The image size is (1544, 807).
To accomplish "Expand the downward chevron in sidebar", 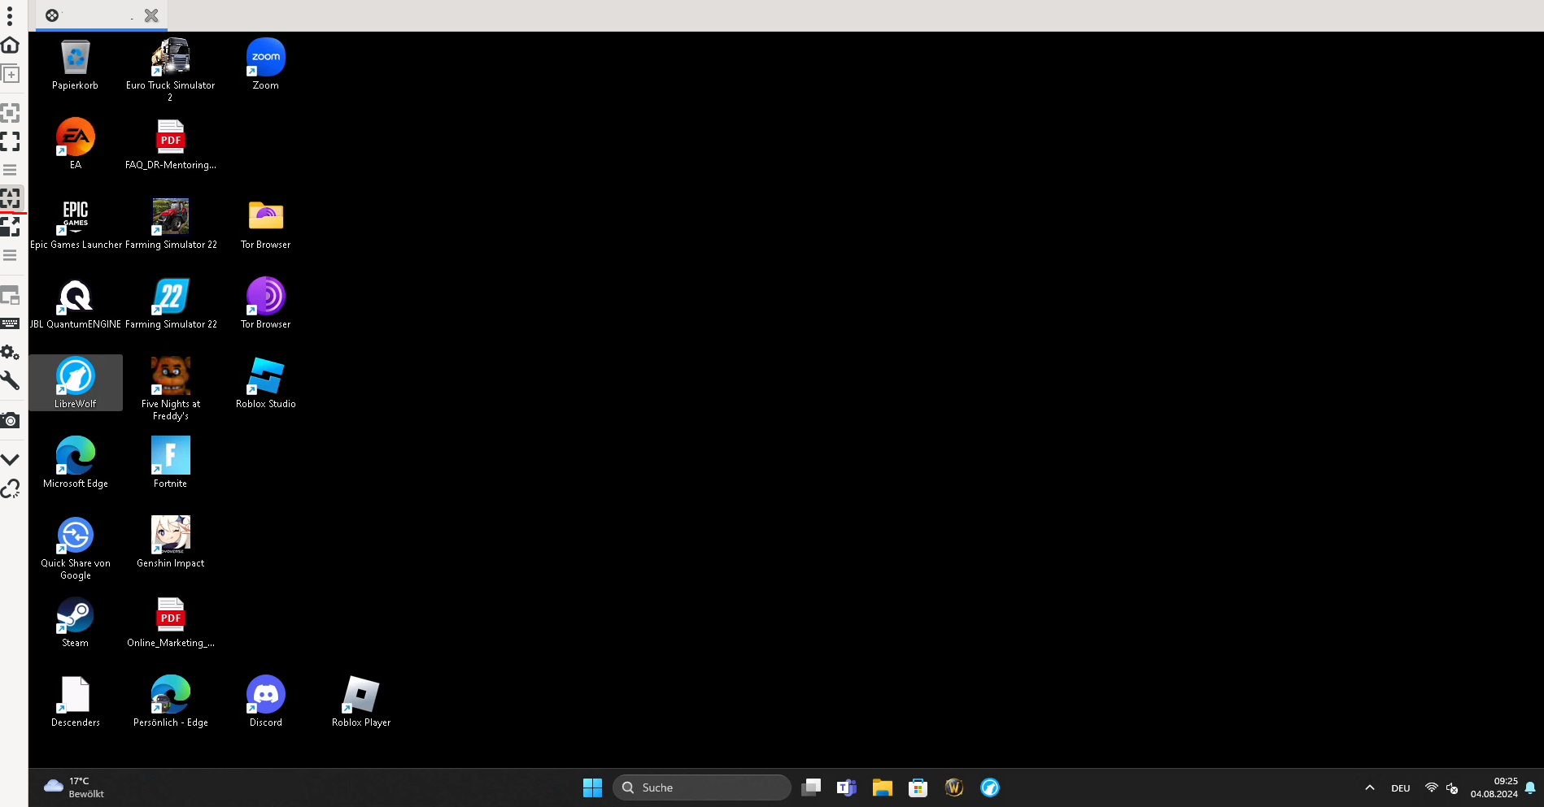I will click(x=11, y=459).
